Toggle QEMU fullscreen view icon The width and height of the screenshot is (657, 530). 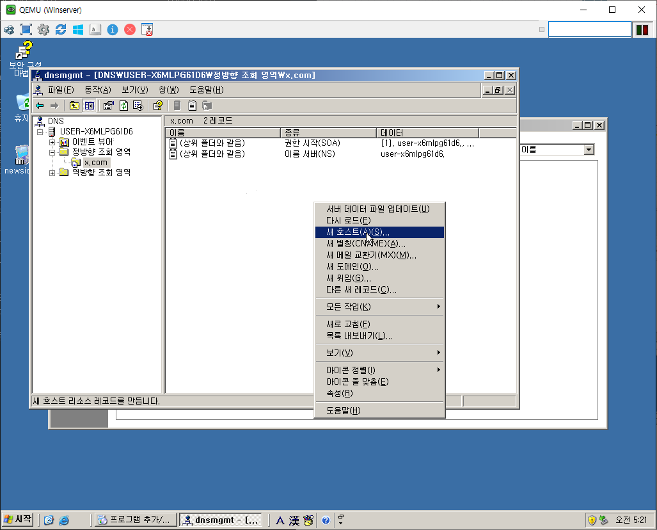click(x=26, y=30)
